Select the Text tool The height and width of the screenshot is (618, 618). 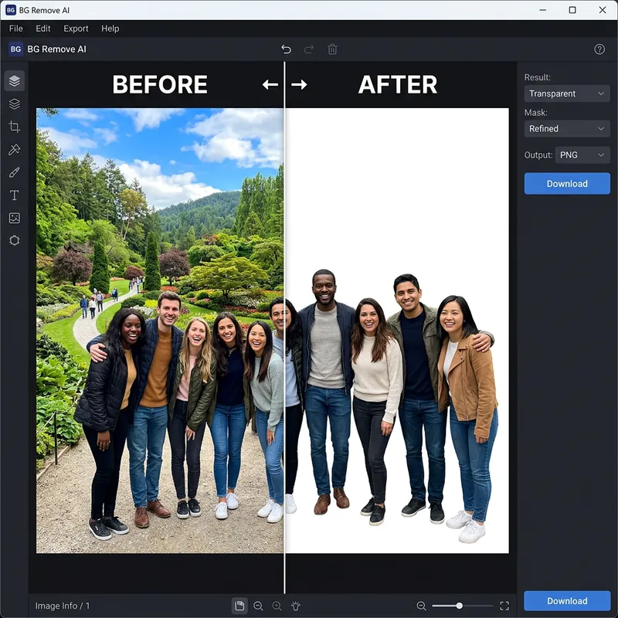pyautogui.click(x=14, y=195)
